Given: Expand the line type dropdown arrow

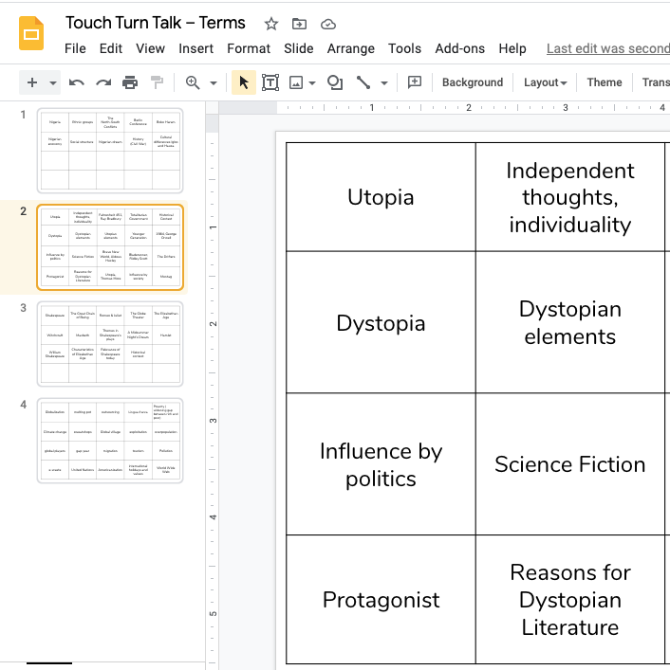Looking at the screenshot, I should click(384, 83).
